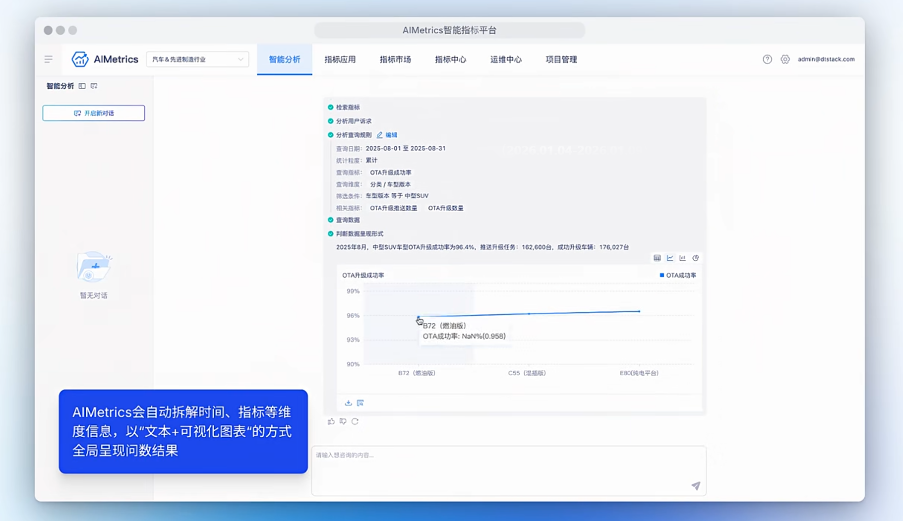Click the 编辑 link to edit query rules
The width and height of the screenshot is (903, 521).
pos(391,135)
